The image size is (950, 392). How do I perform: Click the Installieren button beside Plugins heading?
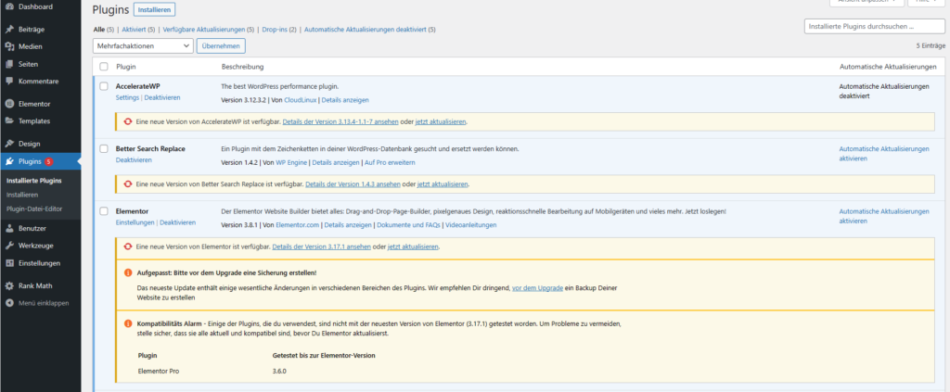pos(155,10)
